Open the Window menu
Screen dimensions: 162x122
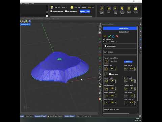[x=27, y=3]
